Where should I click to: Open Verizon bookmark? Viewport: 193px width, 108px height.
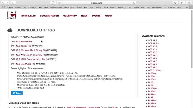tap(98, 7)
